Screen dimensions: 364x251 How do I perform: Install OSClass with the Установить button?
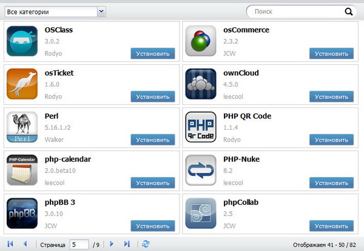(153, 53)
